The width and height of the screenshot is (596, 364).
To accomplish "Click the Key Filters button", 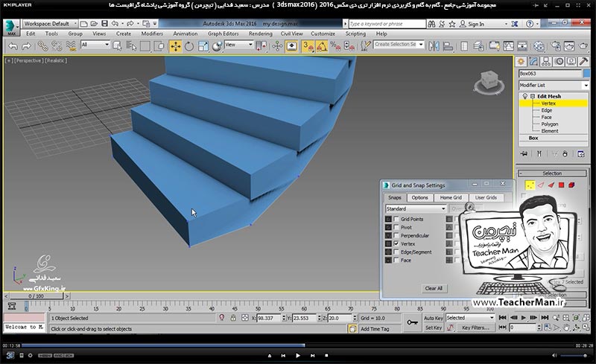I will [x=475, y=328].
